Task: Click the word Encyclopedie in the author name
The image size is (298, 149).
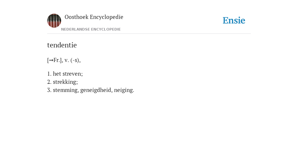Action: [x=107, y=17]
